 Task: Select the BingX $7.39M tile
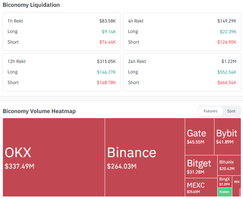pyautogui.click(x=225, y=181)
